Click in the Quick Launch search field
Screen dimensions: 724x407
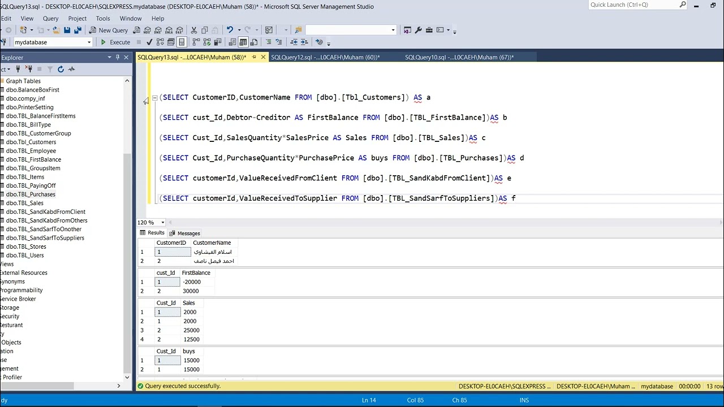[632, 5]
